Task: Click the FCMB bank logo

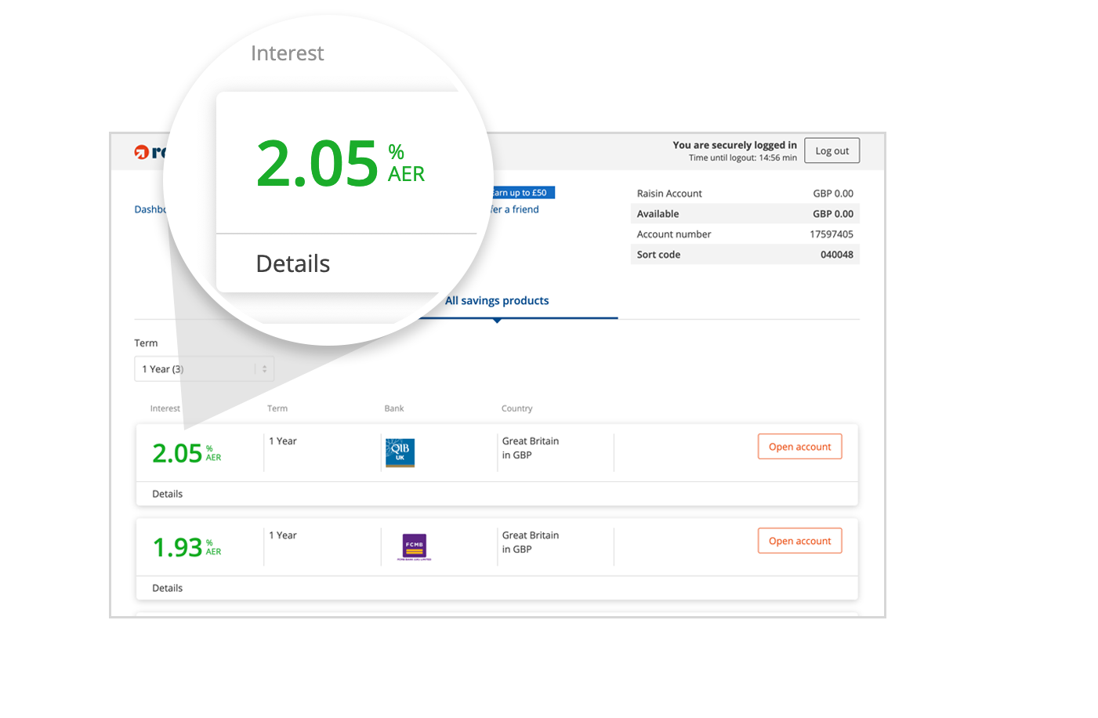Action: [x=415, y=547]
